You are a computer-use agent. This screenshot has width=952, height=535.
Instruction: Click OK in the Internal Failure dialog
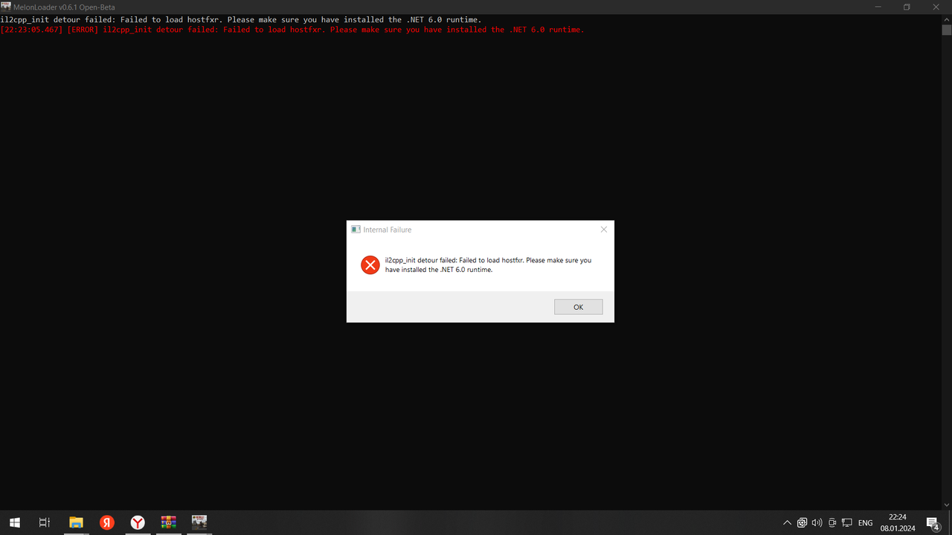coord(578,307)
